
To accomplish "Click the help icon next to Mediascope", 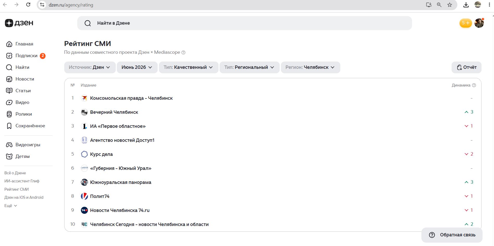I will pos(183,52).
